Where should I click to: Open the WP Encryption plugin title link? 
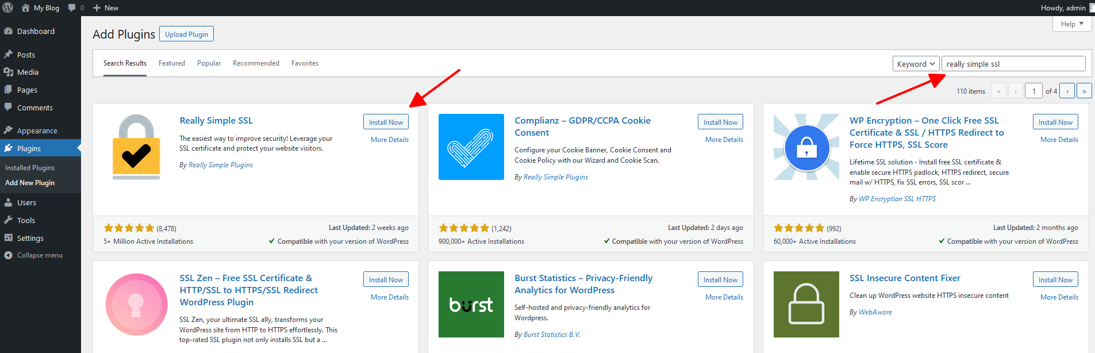[x=927, y=133]
